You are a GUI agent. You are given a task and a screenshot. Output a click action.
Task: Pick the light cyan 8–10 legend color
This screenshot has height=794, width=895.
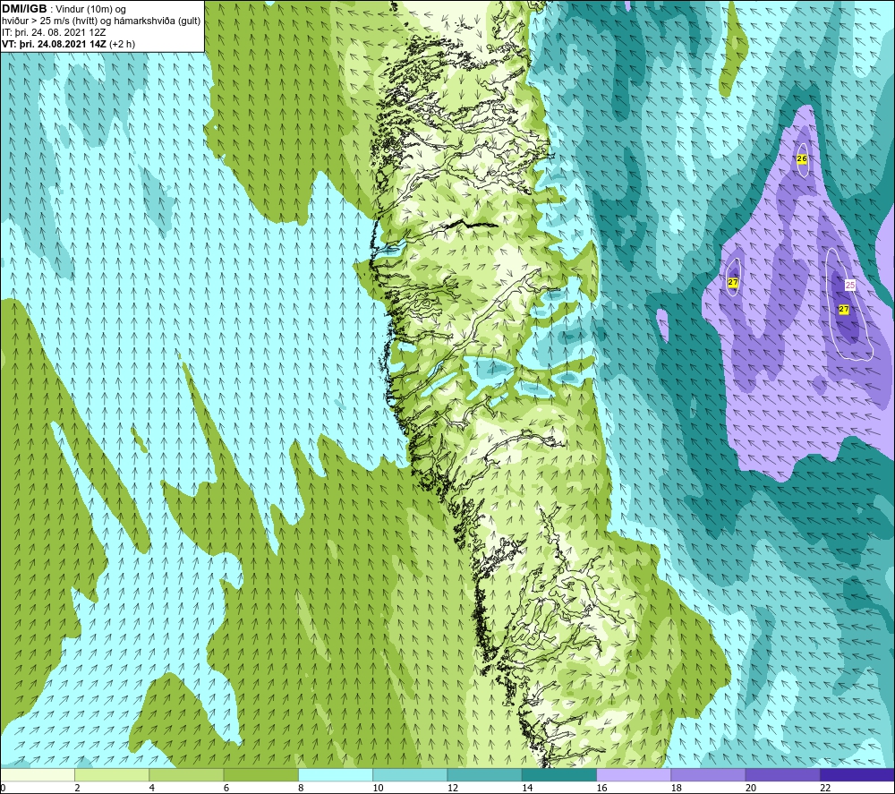(336, 774)
